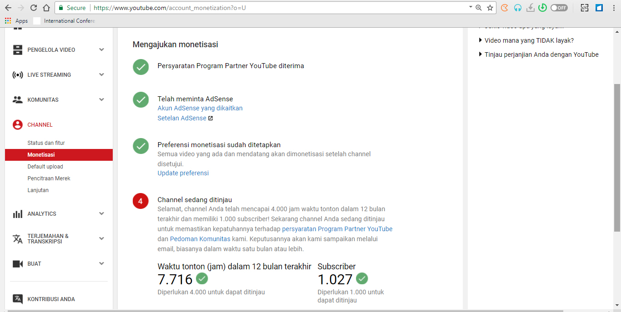Open the Kontribusi Anda sidebar item
Screen dimensions: 621x312
pyautogui.click(x=51, y=299)
